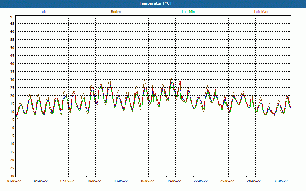This screenshot has width=306, height=191.
Task: Click the -15 y-axis value
Action: [12, 152]
